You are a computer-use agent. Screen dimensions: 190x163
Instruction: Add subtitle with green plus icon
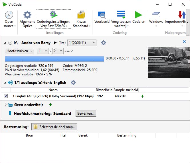click(50, 105)
